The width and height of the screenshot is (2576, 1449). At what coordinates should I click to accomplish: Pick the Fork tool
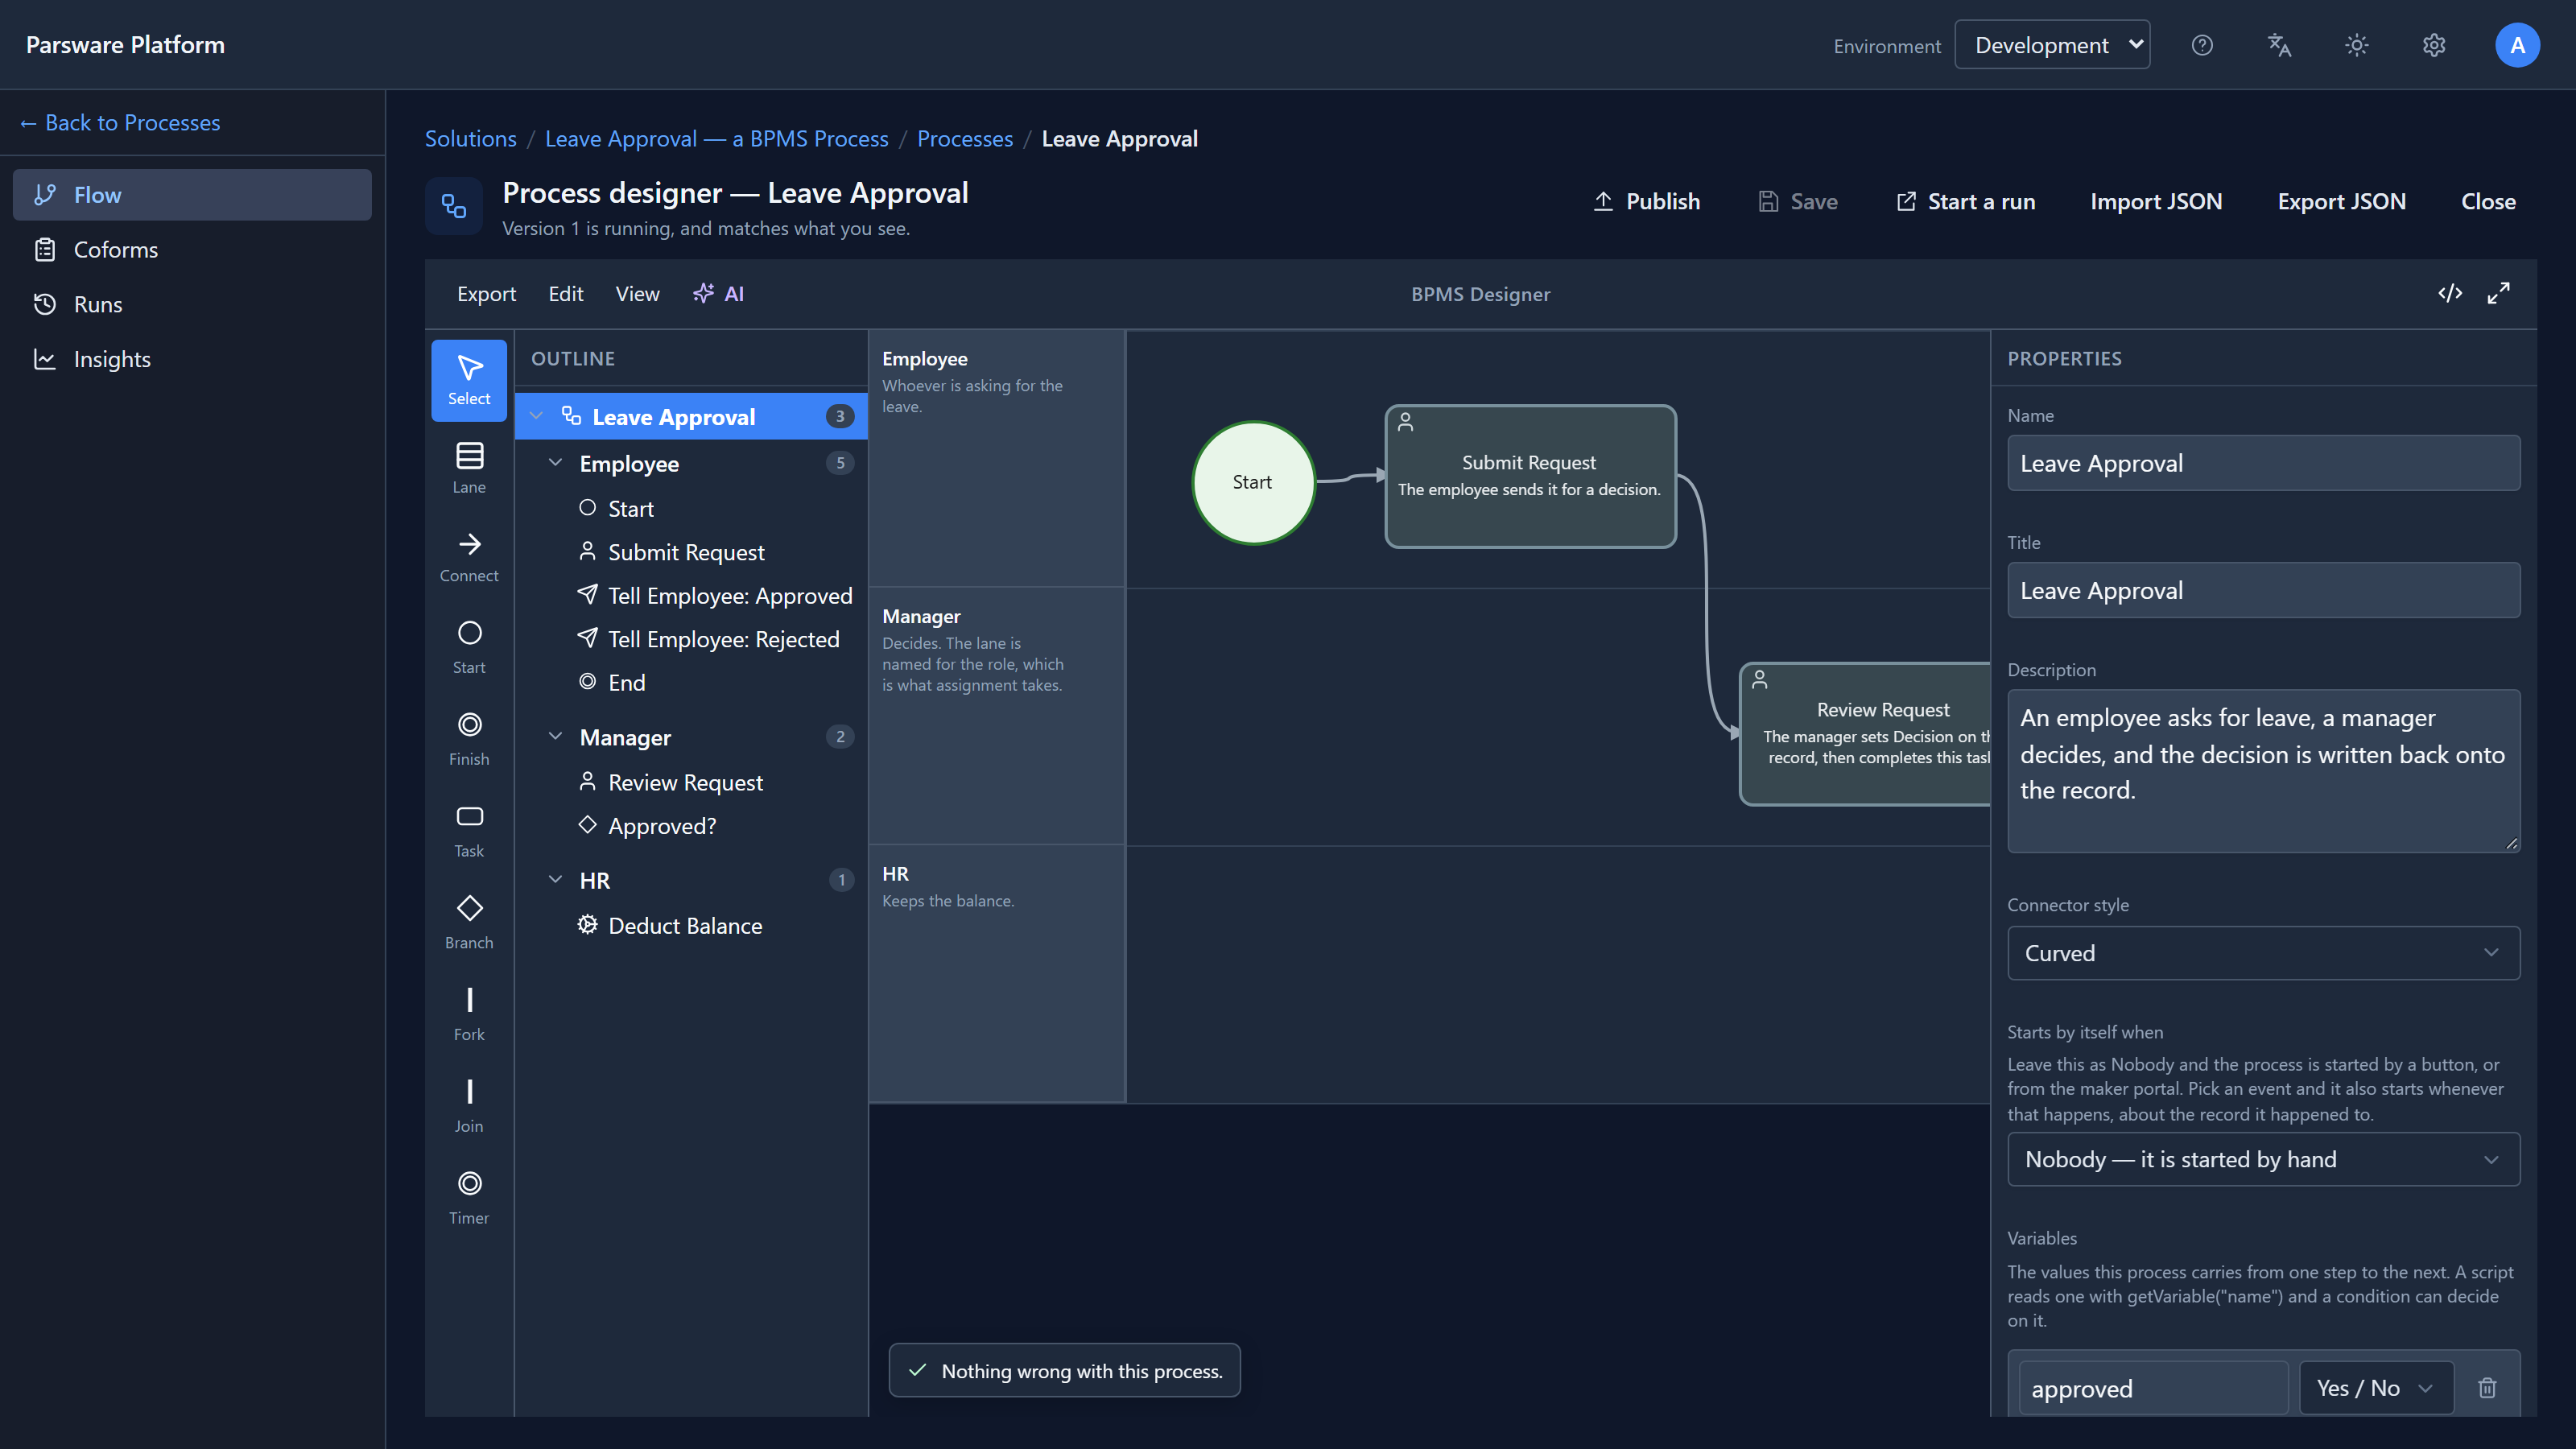[469, 1014]
